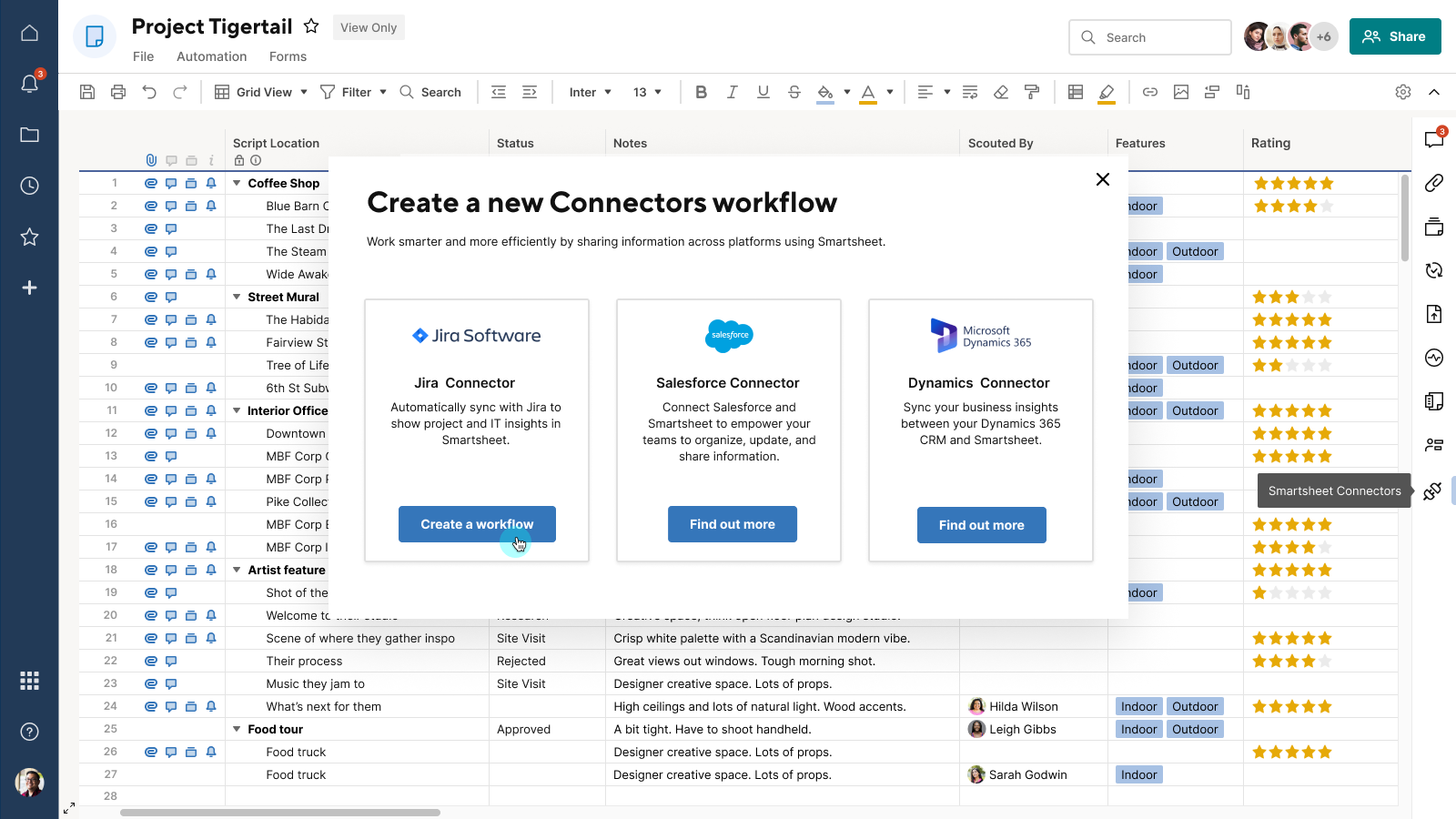Viewport: 1456px width, 819px height.
Task: Open the Automation menu
Action: tap(211, 56)
